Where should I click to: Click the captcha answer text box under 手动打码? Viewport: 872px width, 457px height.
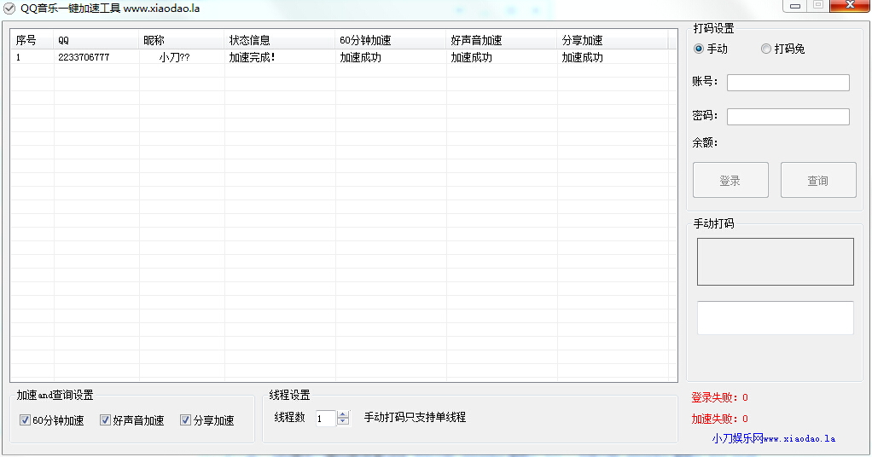[x=776, y=318]
